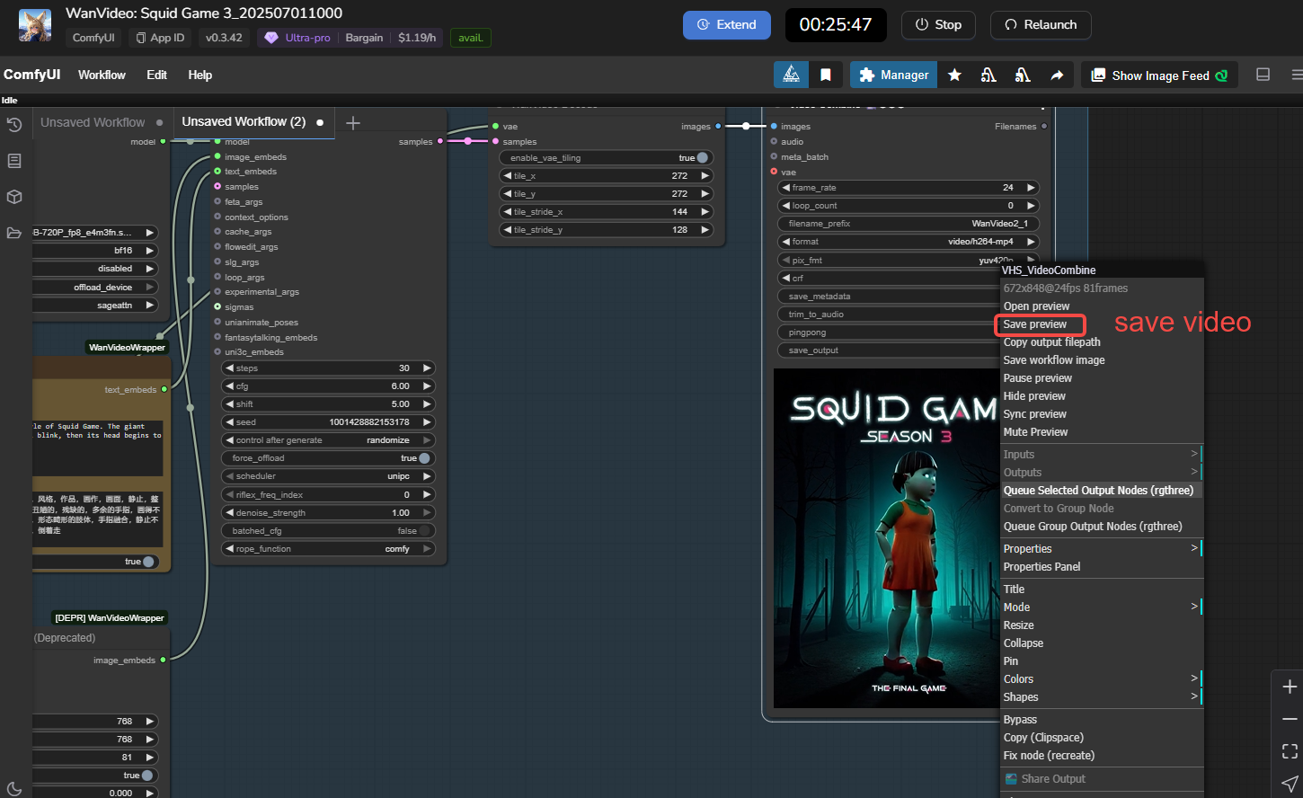Open control after generate dropdown
1303x798 pixels.
[x=328, y=440]
